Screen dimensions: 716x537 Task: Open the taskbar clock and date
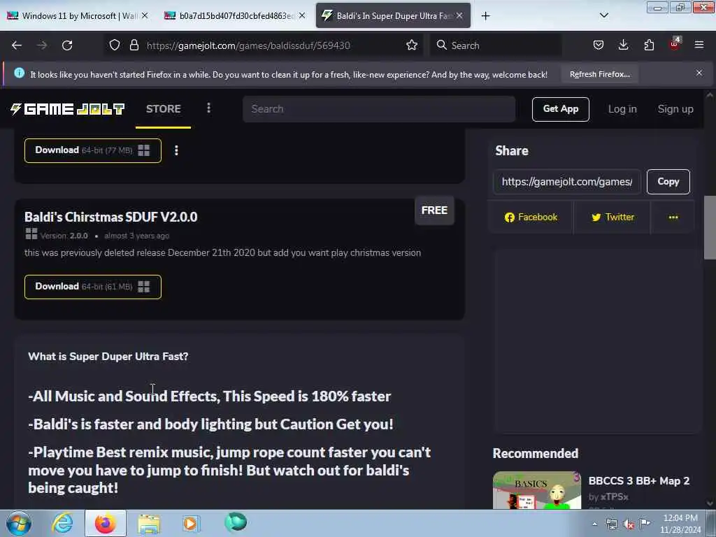click(680, 524)
